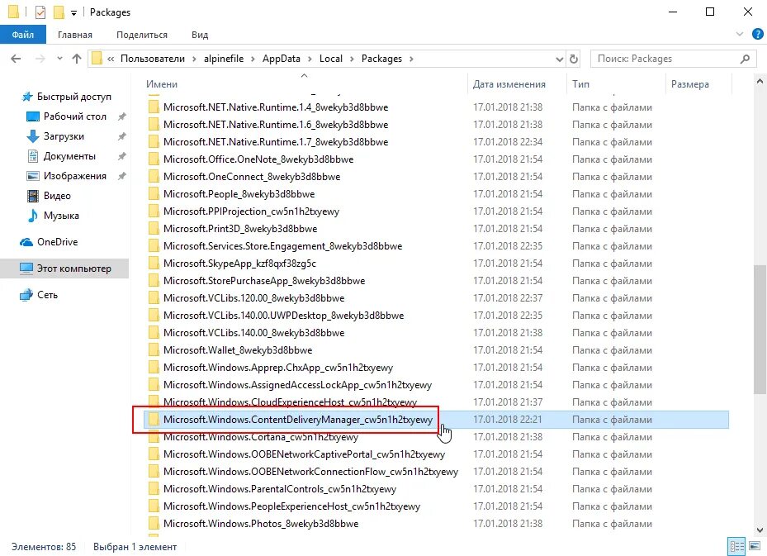
Task: Select Microsoft.NET.Native.Runtime.1.7_8wekyb3d8bbwe folder
Action: (x=276, y=142)
